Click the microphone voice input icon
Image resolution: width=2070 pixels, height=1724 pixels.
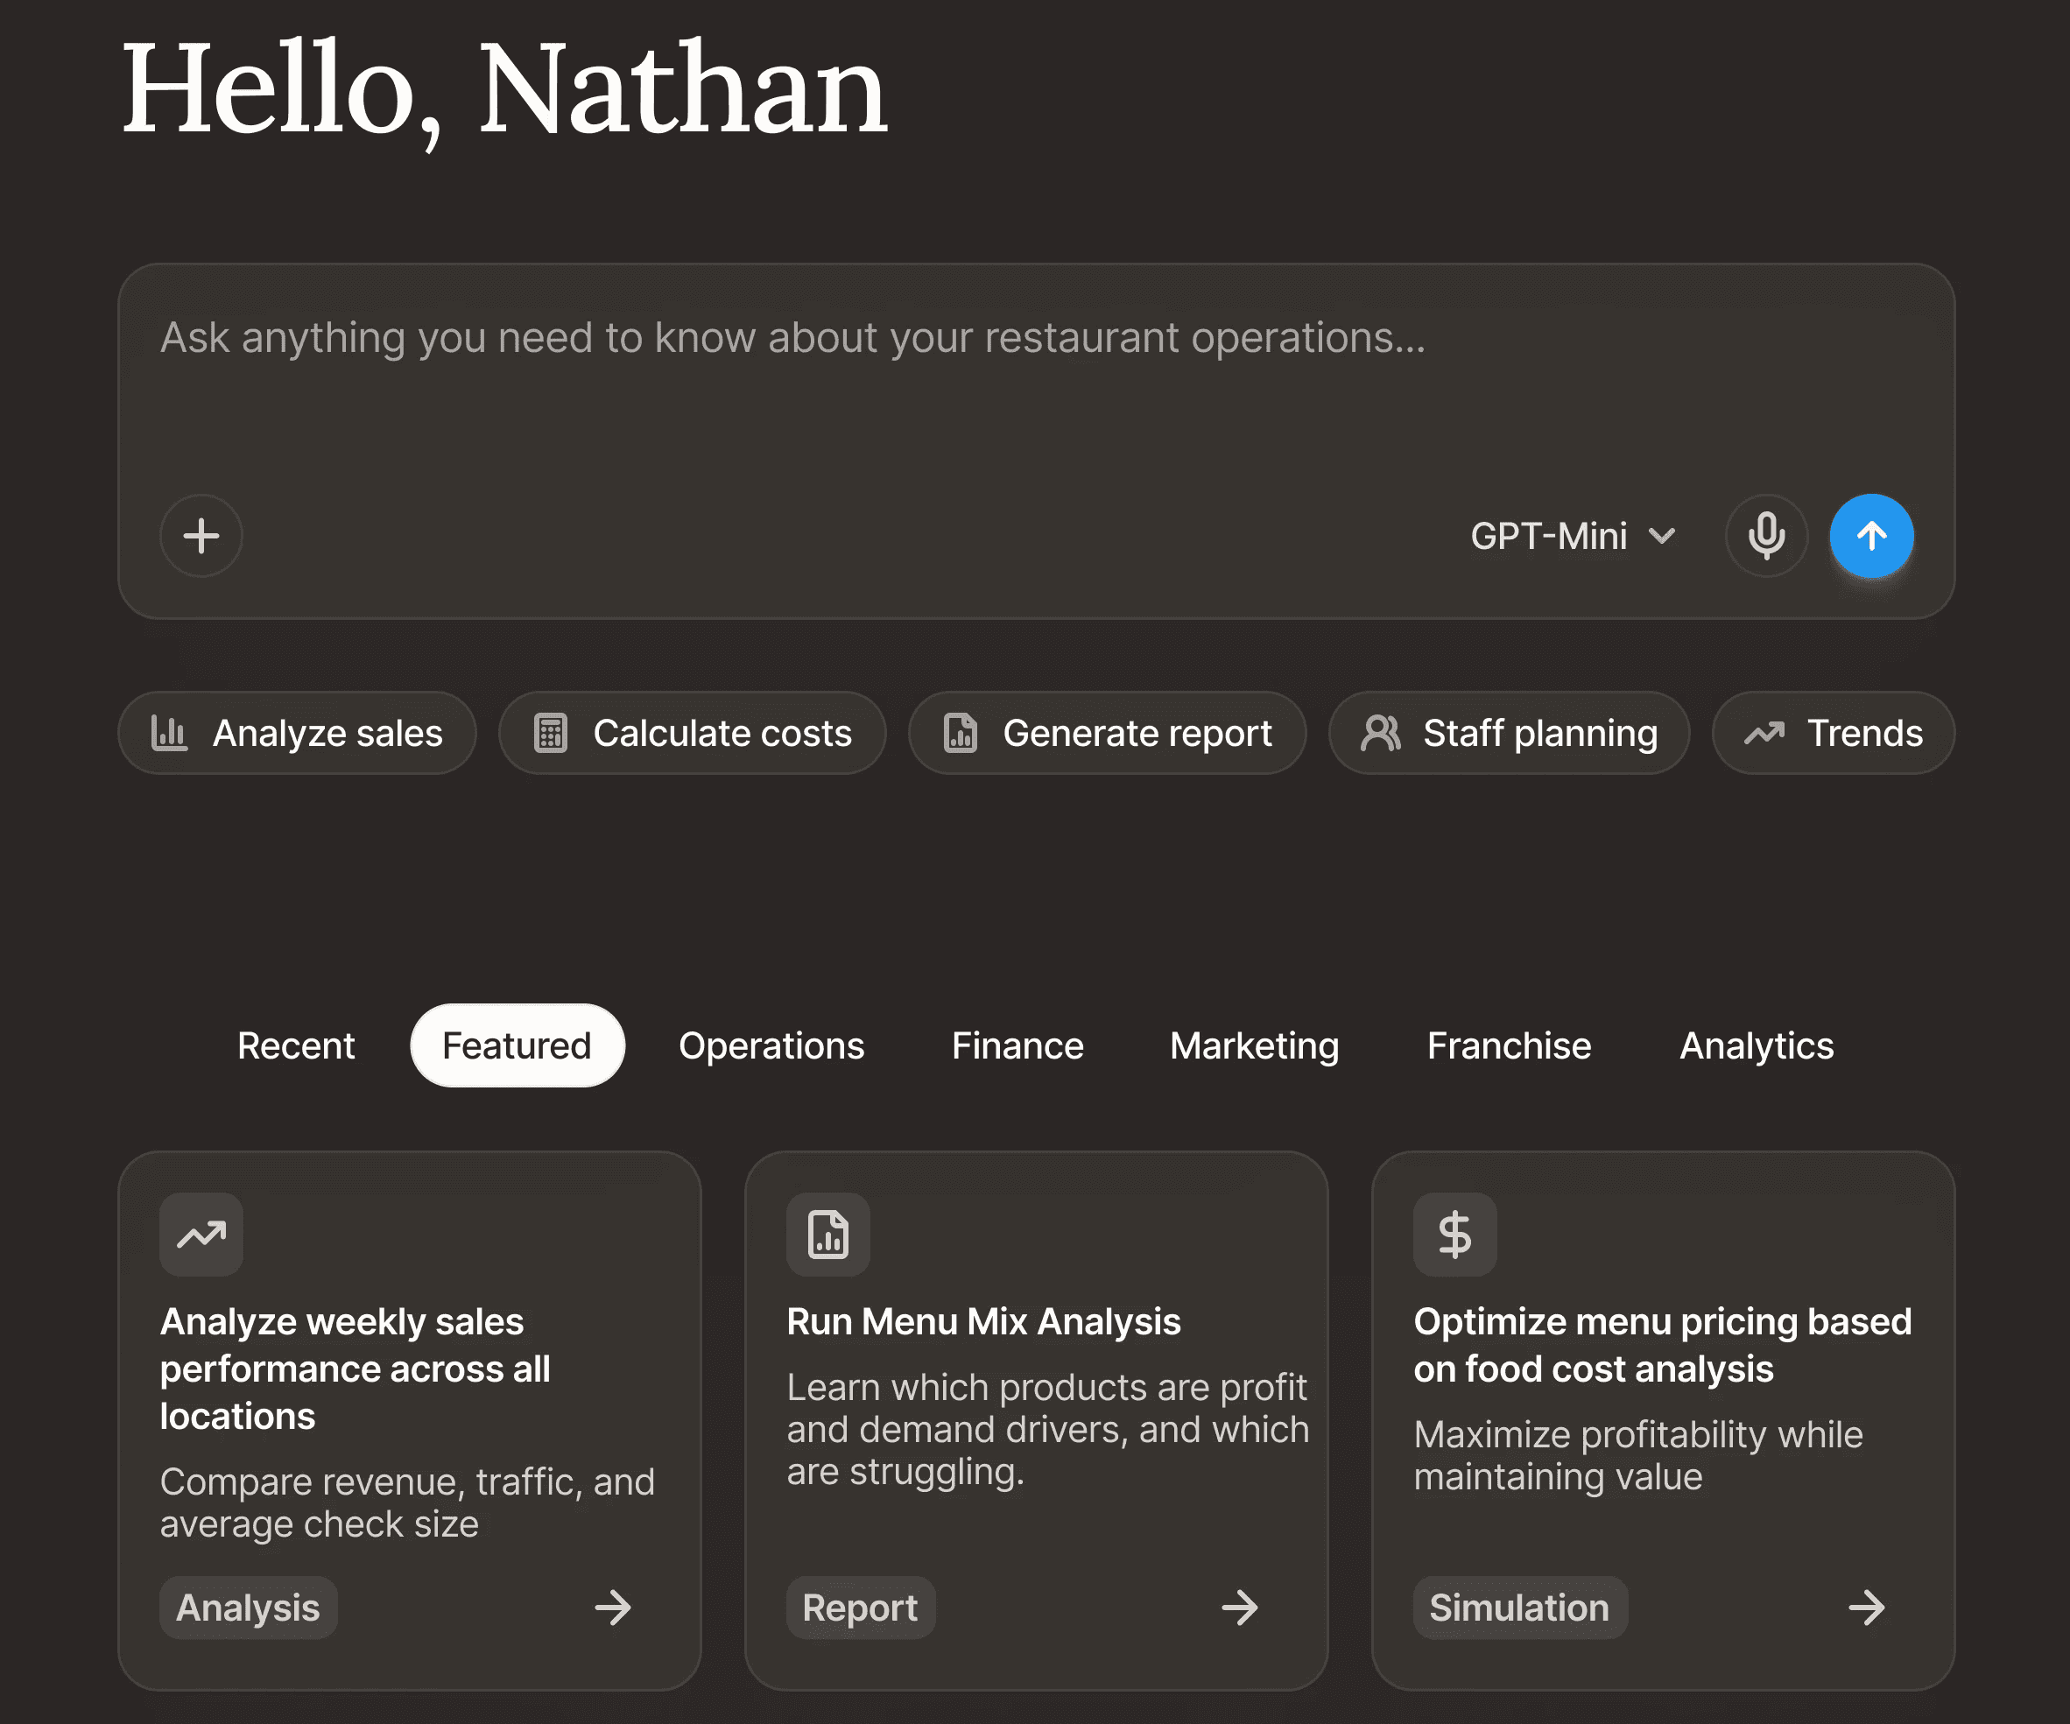tap(1766, 536)
